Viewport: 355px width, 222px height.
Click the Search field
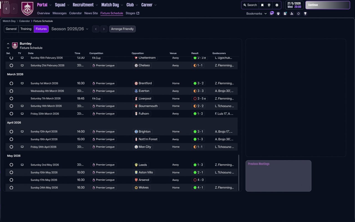[250, 5]
